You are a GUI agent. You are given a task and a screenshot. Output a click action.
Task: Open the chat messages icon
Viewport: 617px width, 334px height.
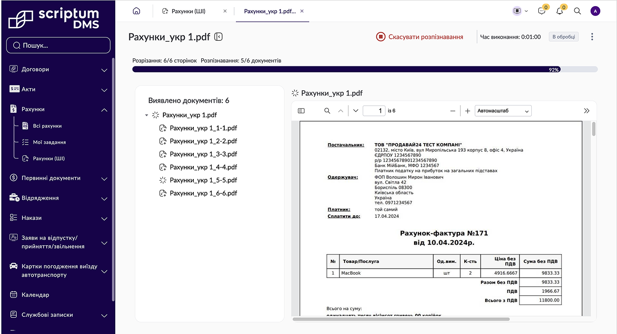click(x=542, y=11)
